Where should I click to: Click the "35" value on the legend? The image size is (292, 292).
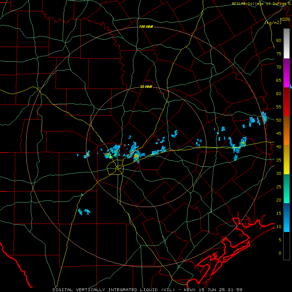tap(279, 160)
